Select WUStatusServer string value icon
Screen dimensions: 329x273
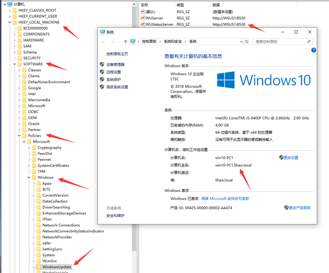143,24
